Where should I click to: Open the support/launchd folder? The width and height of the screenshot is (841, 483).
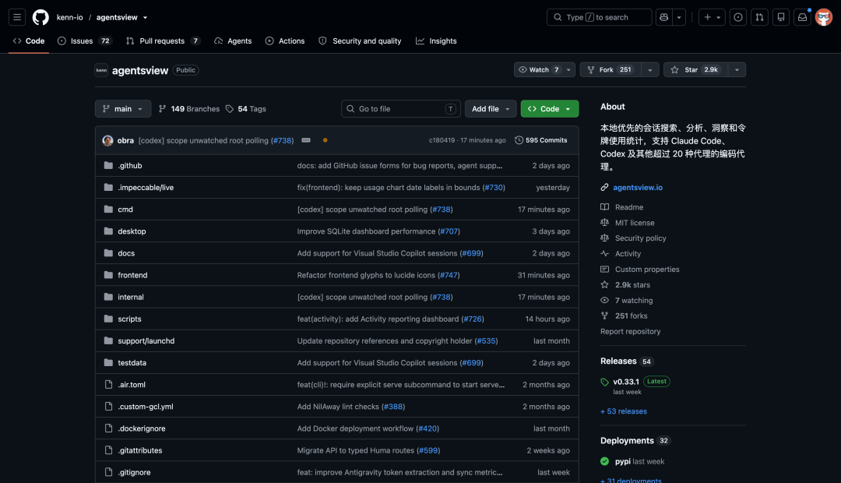click(146, 340)
